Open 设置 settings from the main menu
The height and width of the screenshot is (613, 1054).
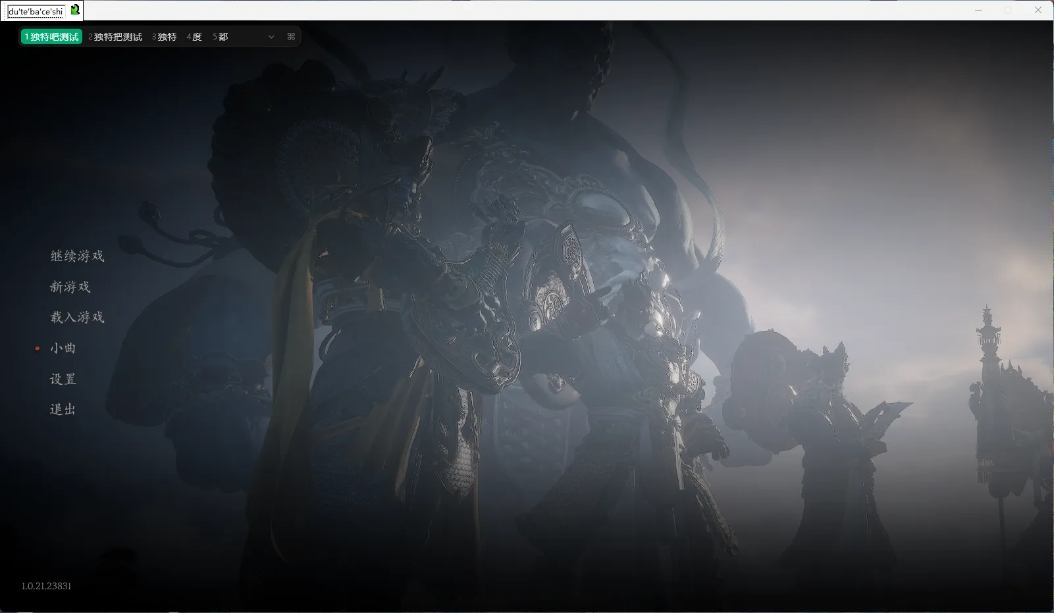tap(63, 379)
